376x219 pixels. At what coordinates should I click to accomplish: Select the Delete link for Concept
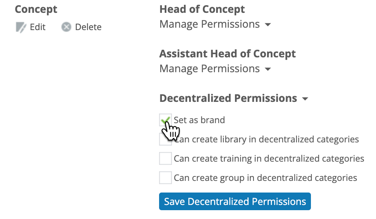coord(88,27)
